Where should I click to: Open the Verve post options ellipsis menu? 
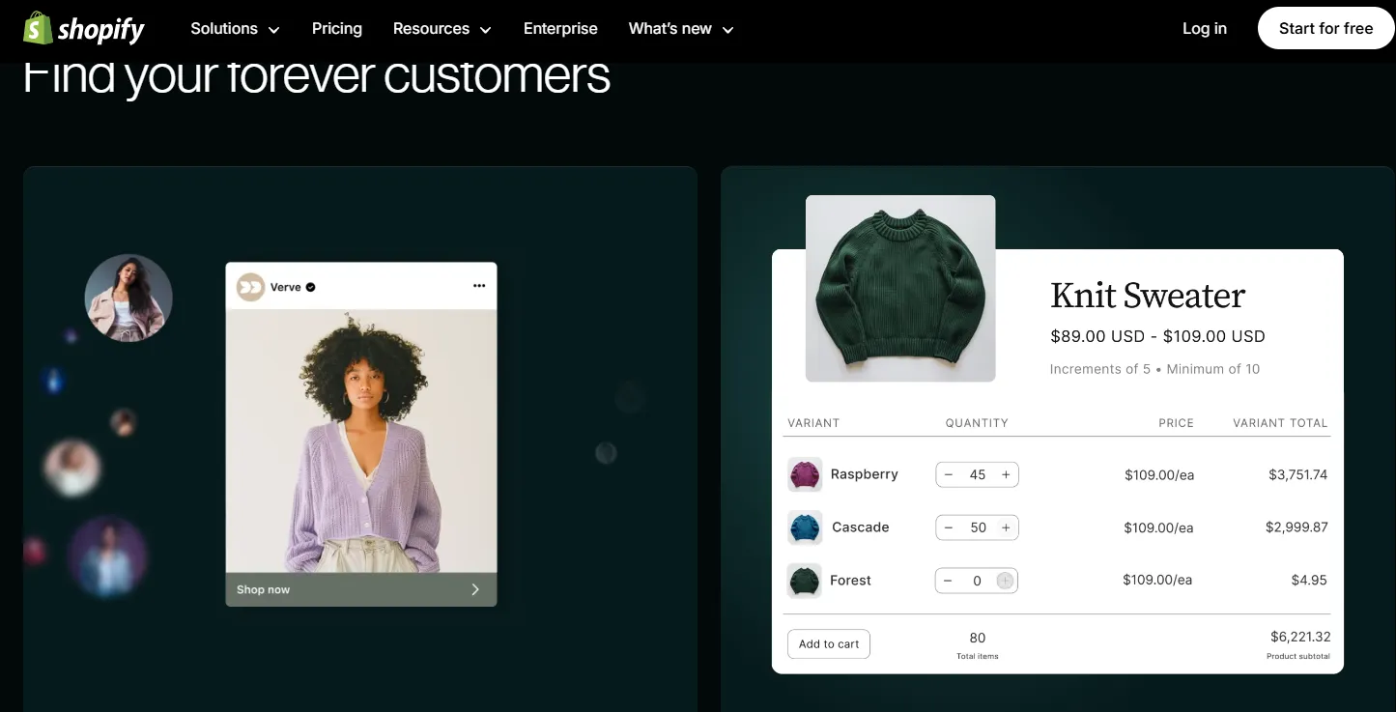tap(479, 286)
